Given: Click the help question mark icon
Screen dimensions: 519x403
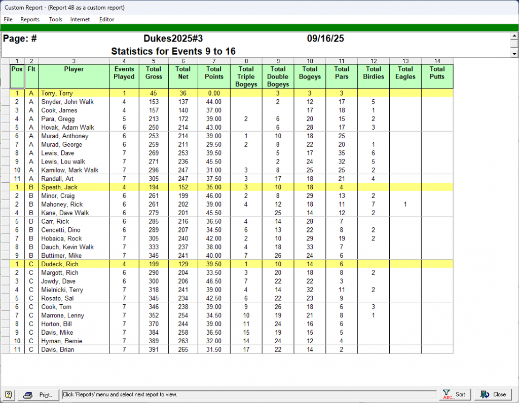Looking at the screenshot, I should [x=9, y=394].
